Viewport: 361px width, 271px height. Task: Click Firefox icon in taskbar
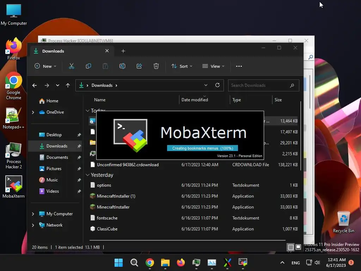[181, 263]
